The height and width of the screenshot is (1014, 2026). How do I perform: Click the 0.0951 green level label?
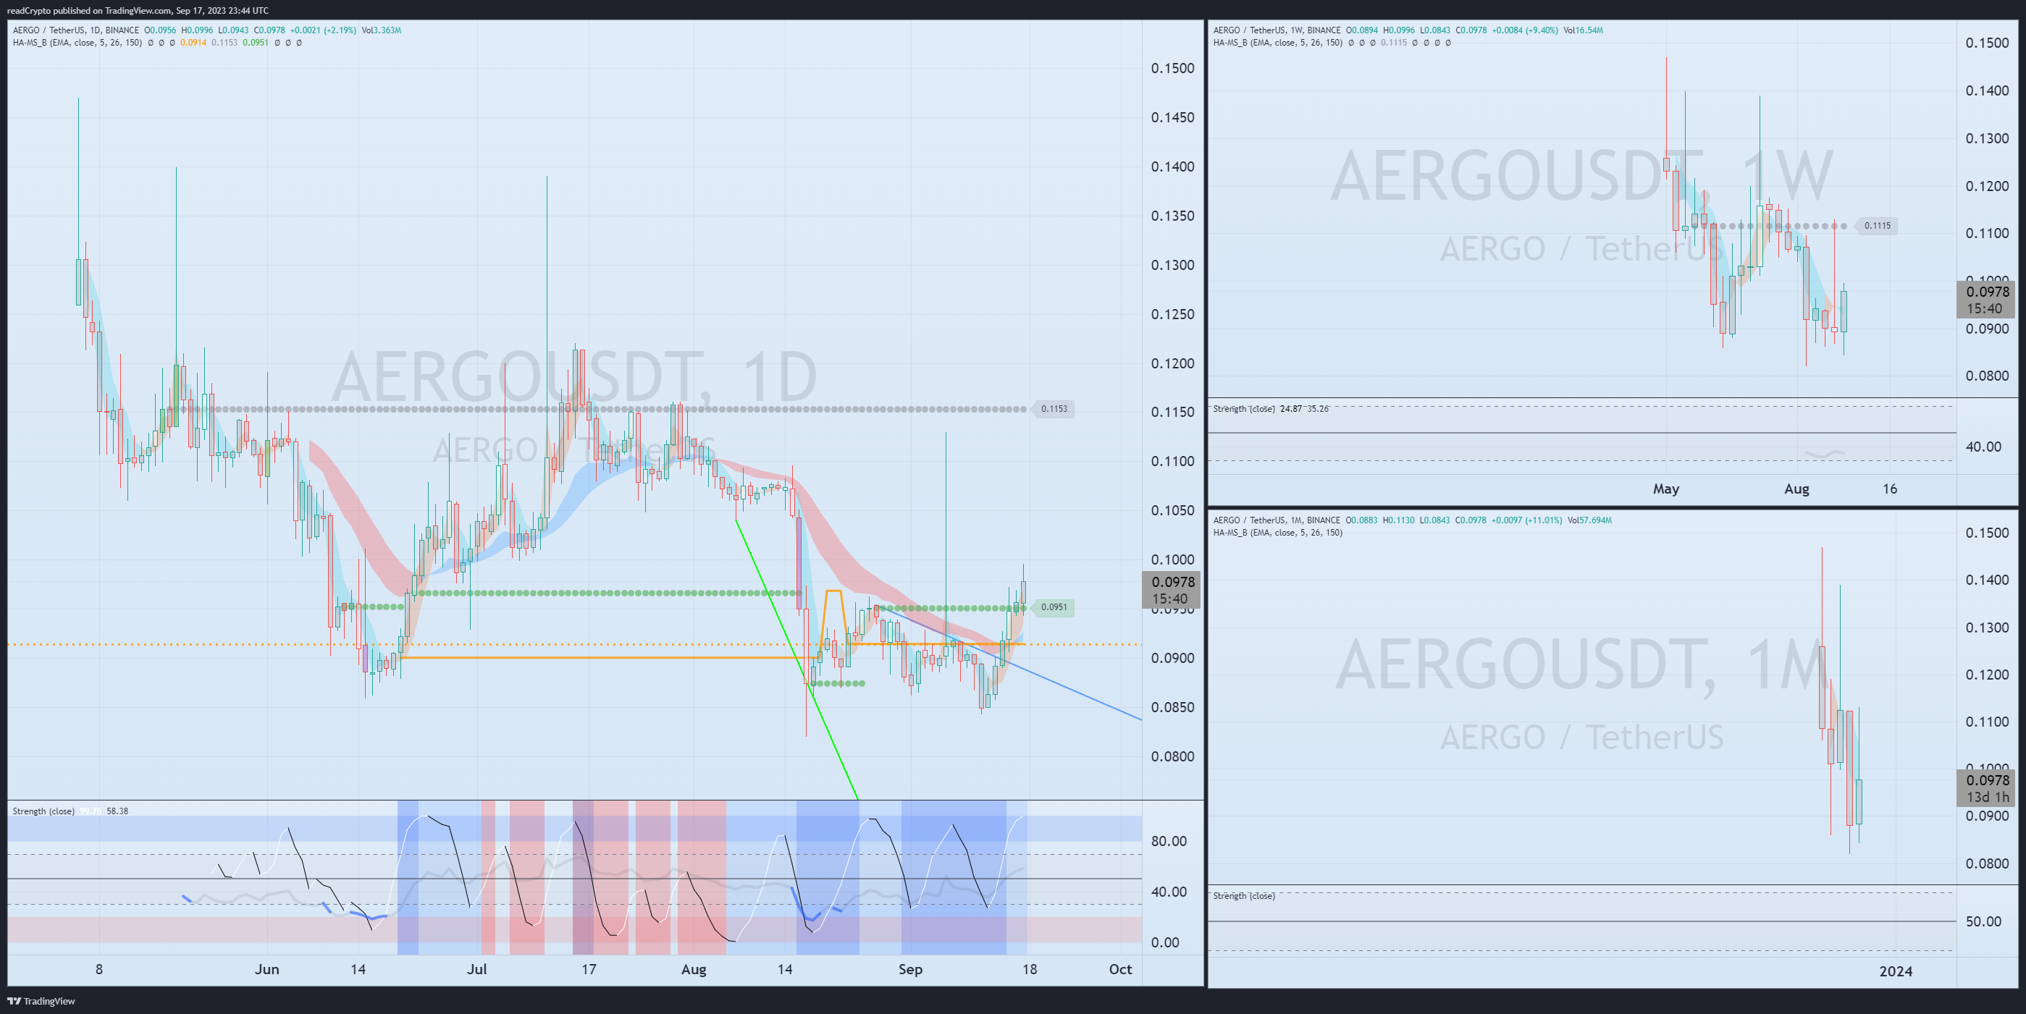[x=1054, y=607]
